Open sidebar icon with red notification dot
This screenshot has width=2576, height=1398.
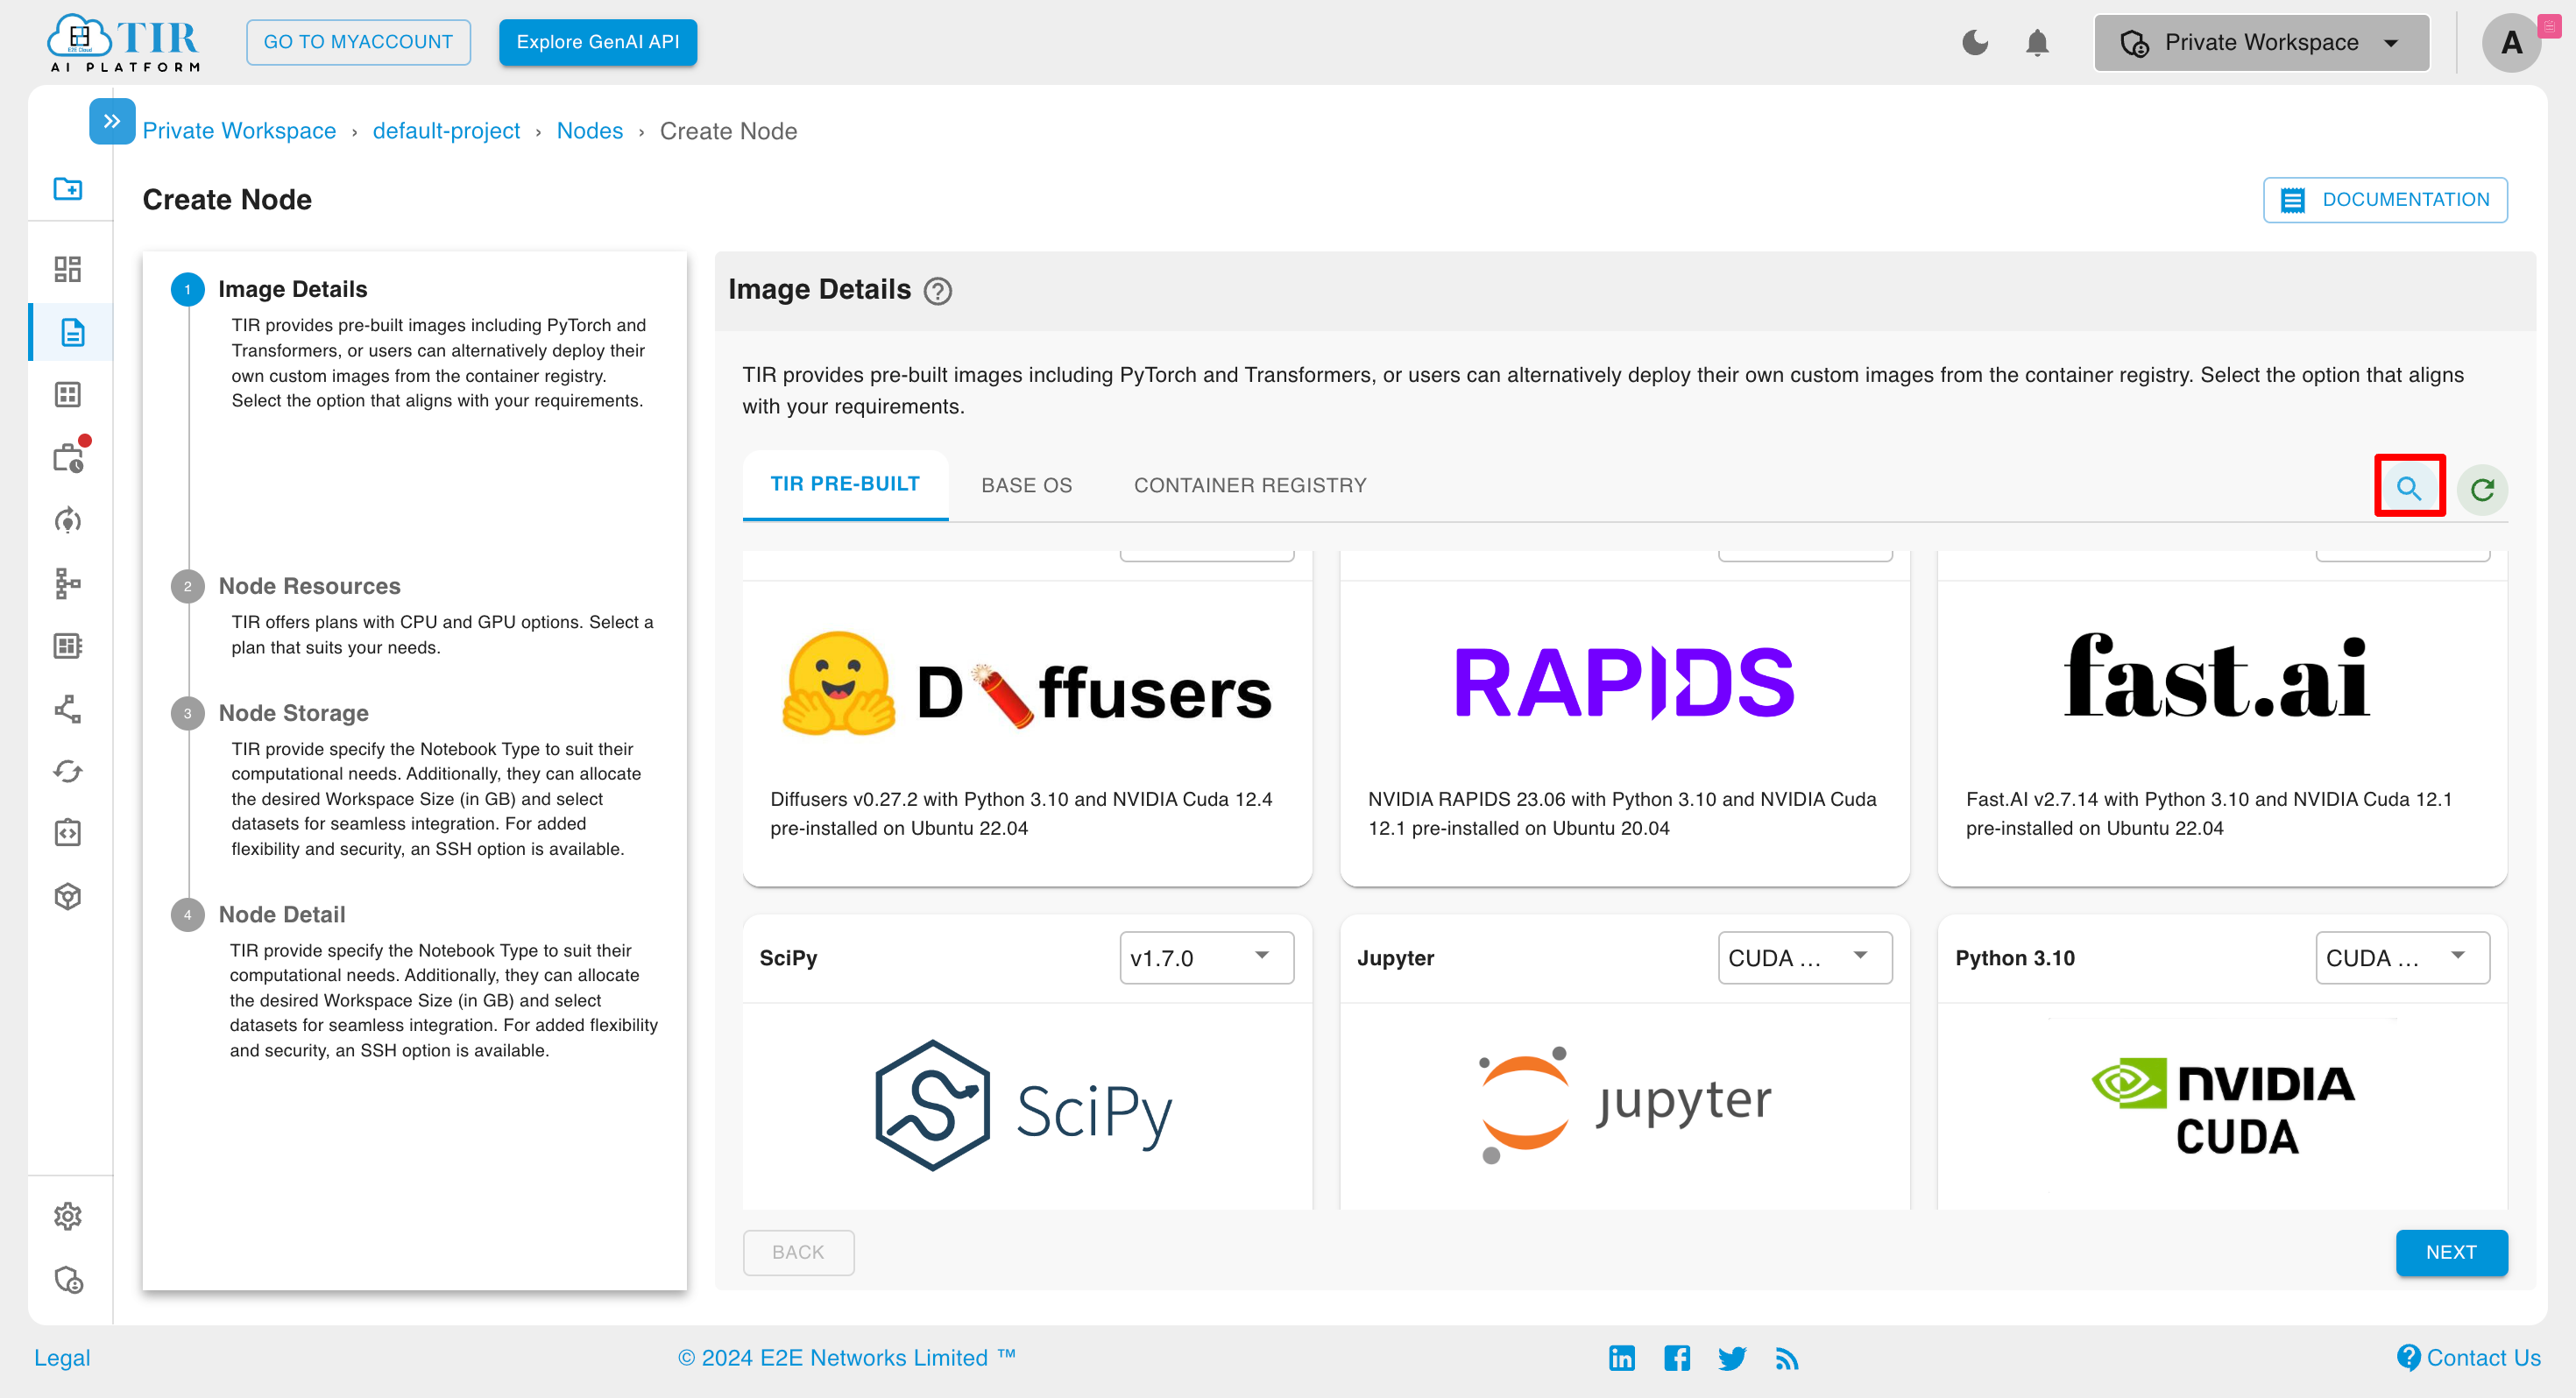70,456
